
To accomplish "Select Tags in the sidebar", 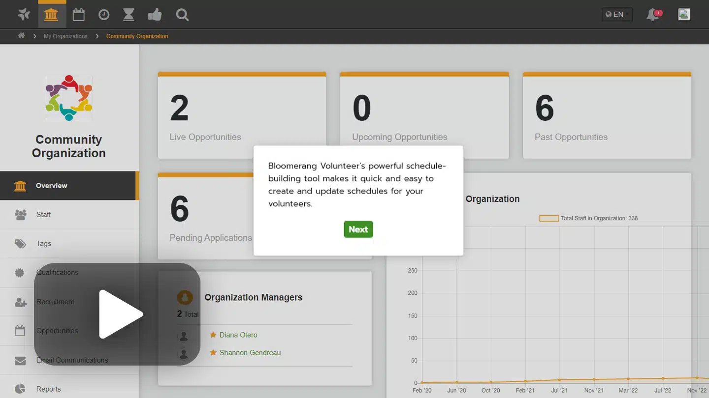I will (x=69, y=244).
